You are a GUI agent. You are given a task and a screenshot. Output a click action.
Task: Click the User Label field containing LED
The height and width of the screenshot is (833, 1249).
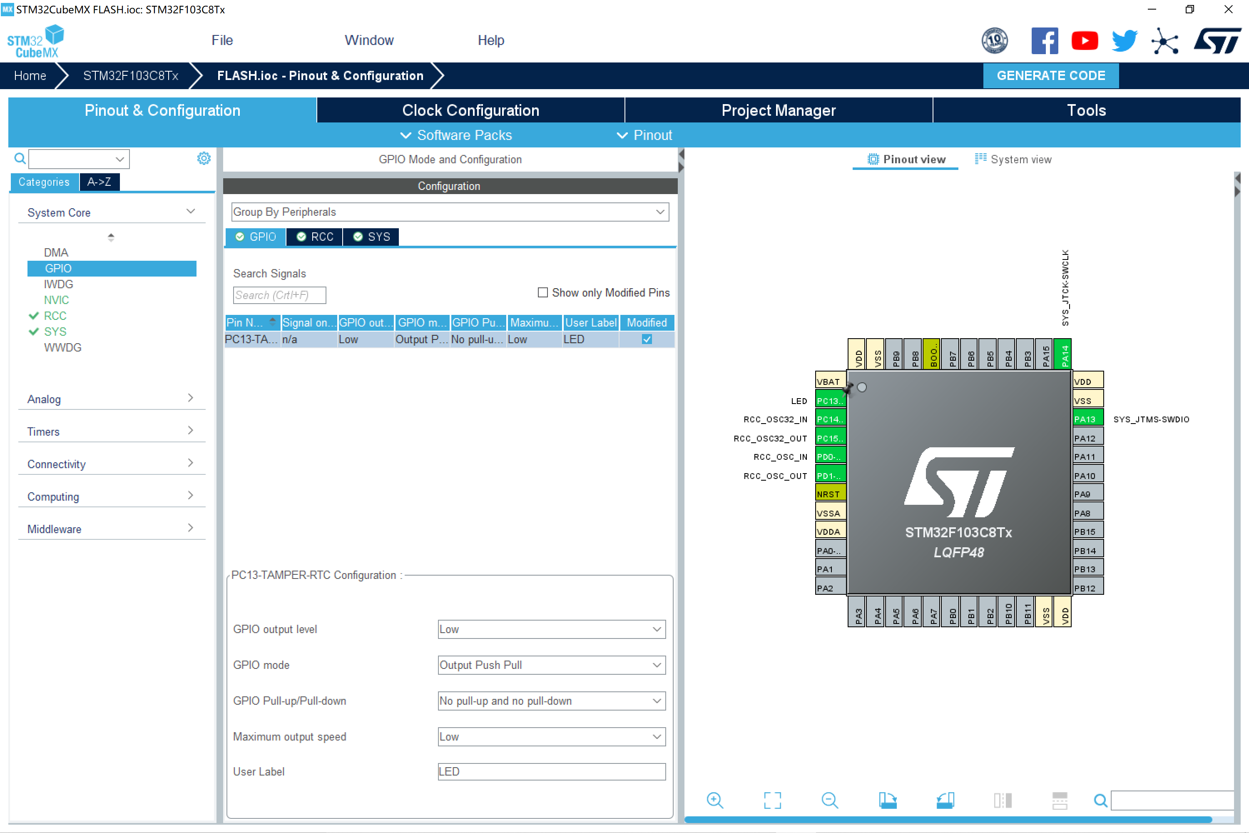[x=551, y=771]
